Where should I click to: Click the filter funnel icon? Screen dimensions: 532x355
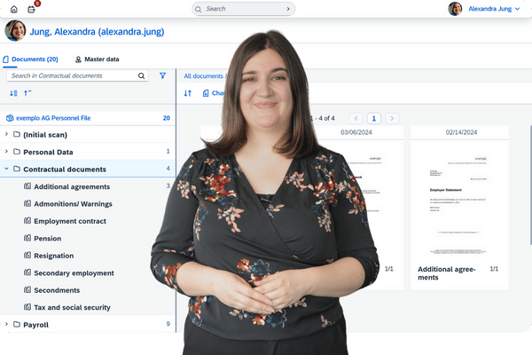(162, 76)
